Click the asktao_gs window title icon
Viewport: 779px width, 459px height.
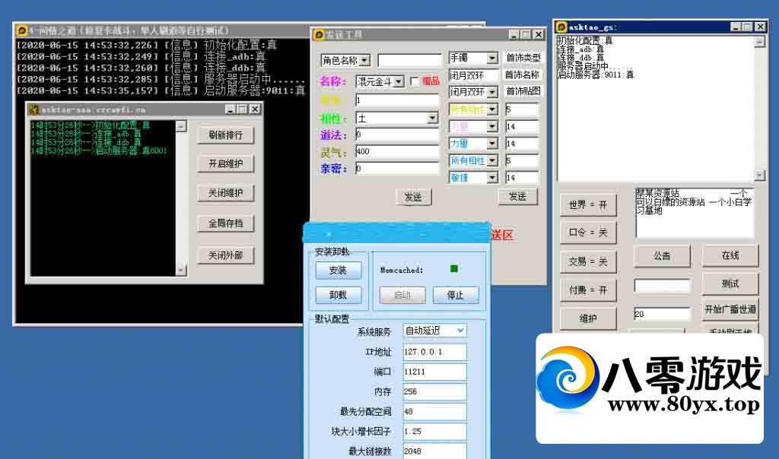coord(561,27)
